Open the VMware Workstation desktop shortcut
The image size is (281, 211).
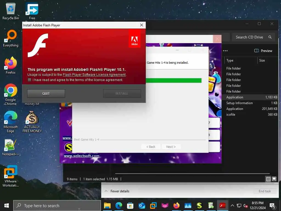pos(11,176)
